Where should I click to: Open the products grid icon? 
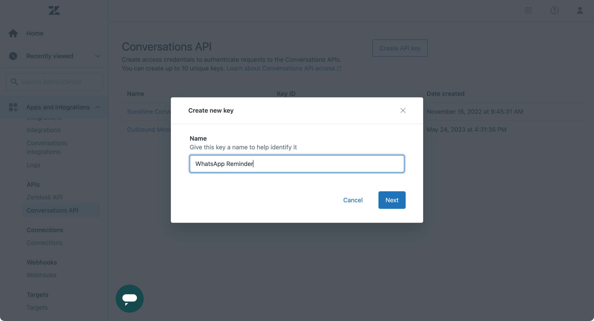tap(528, 10)
